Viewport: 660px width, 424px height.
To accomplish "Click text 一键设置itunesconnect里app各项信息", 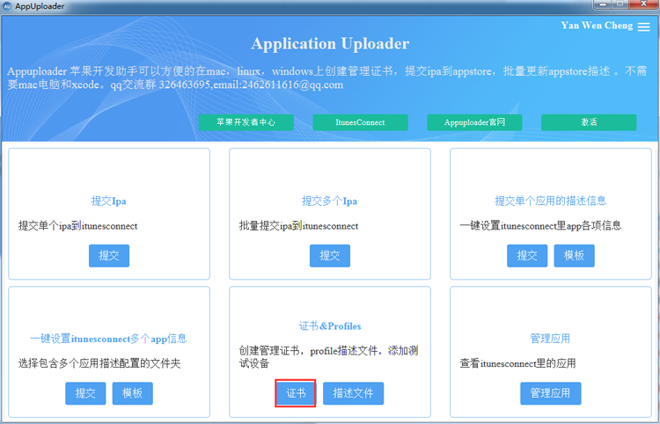I will pyautogui.click(x=541, y=226).
